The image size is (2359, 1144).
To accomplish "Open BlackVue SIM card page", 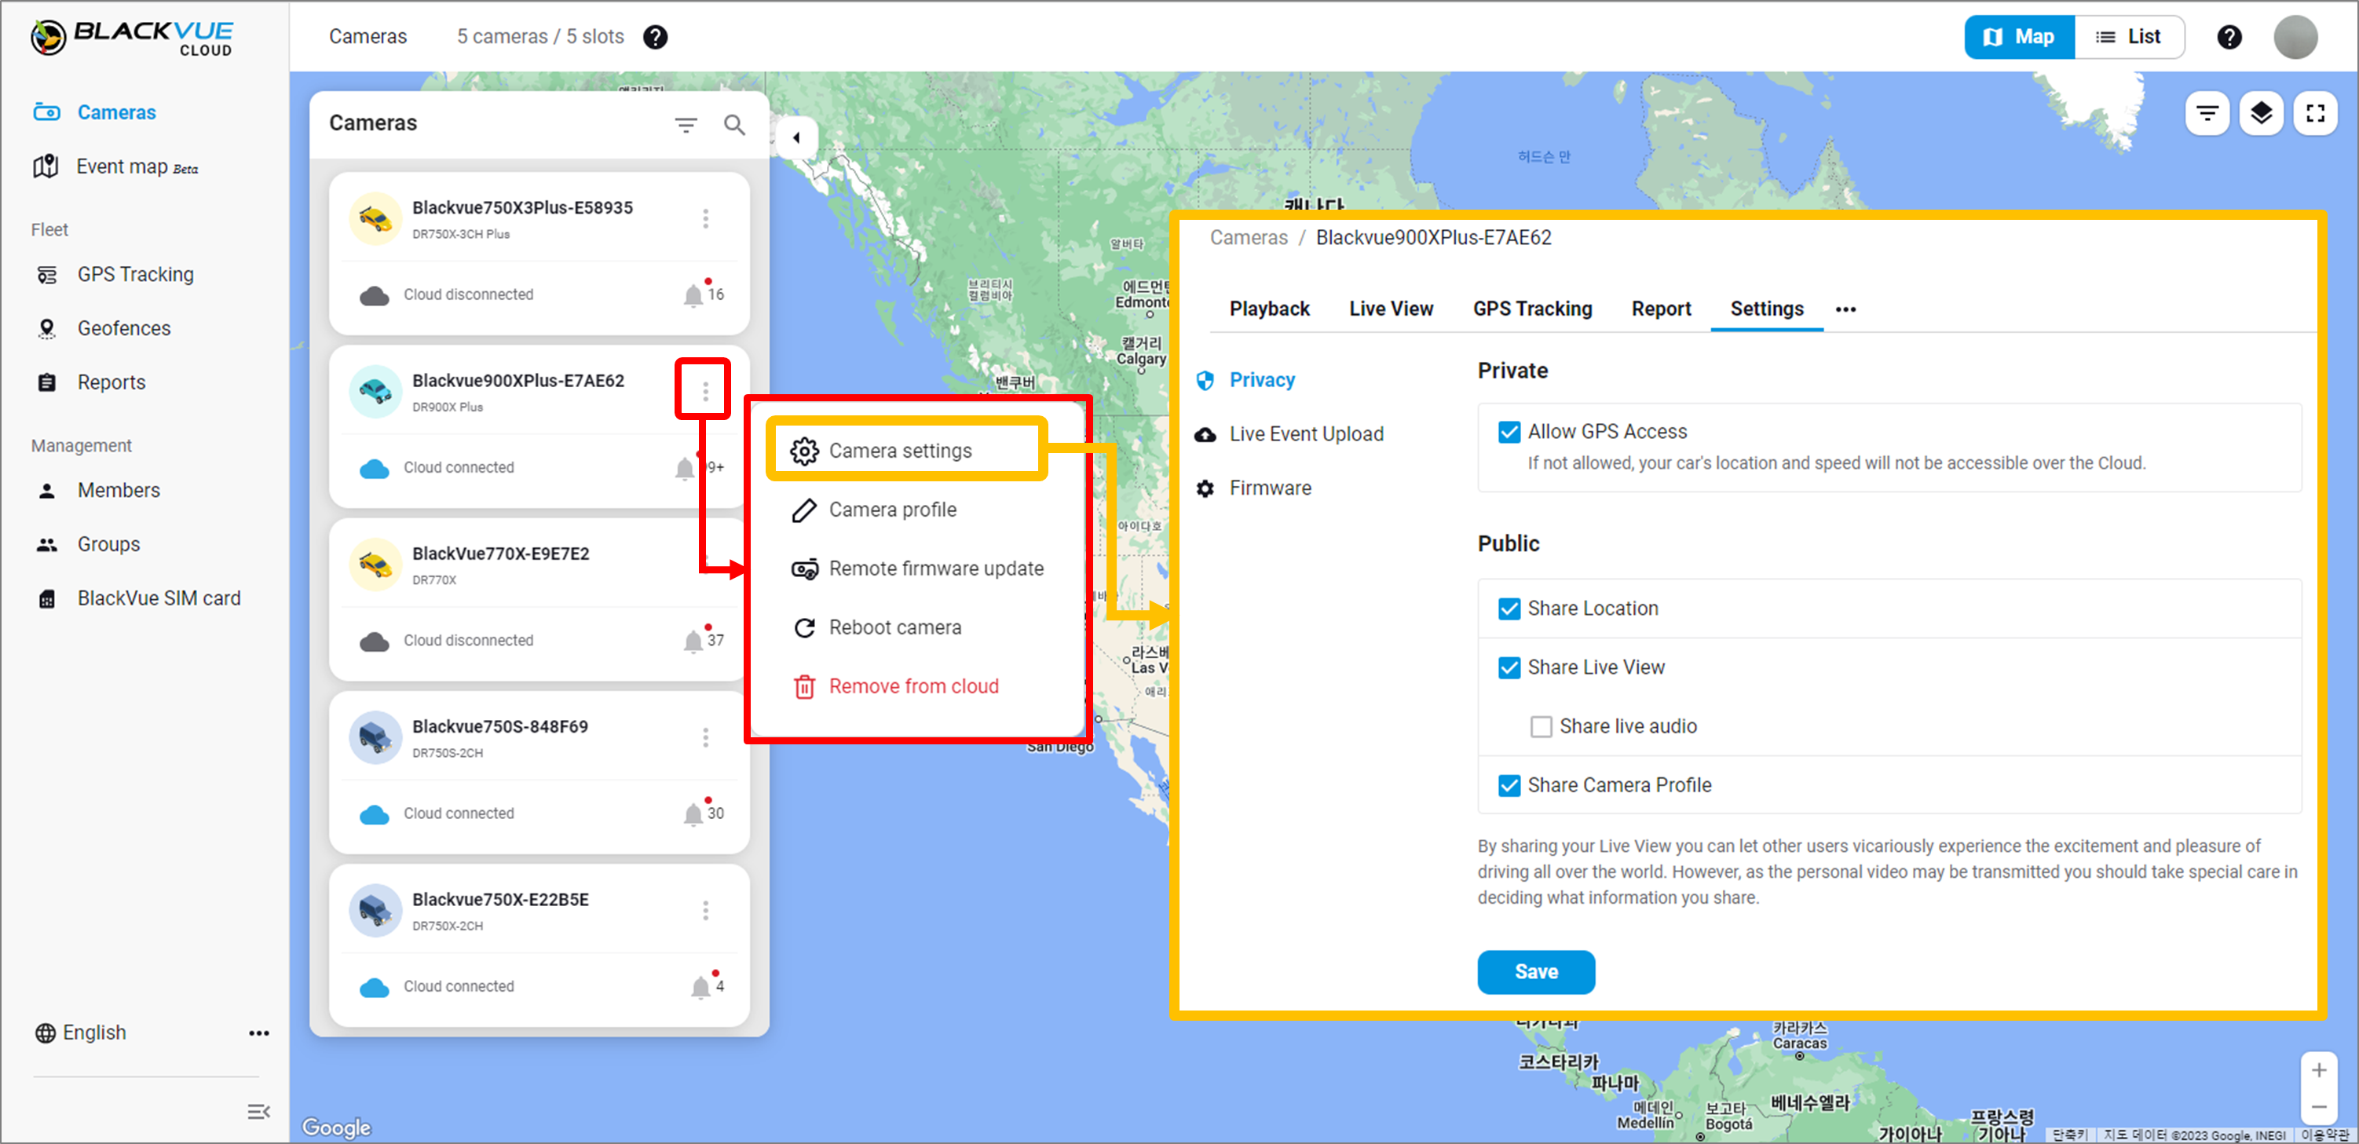I will [x=137, y=598].
